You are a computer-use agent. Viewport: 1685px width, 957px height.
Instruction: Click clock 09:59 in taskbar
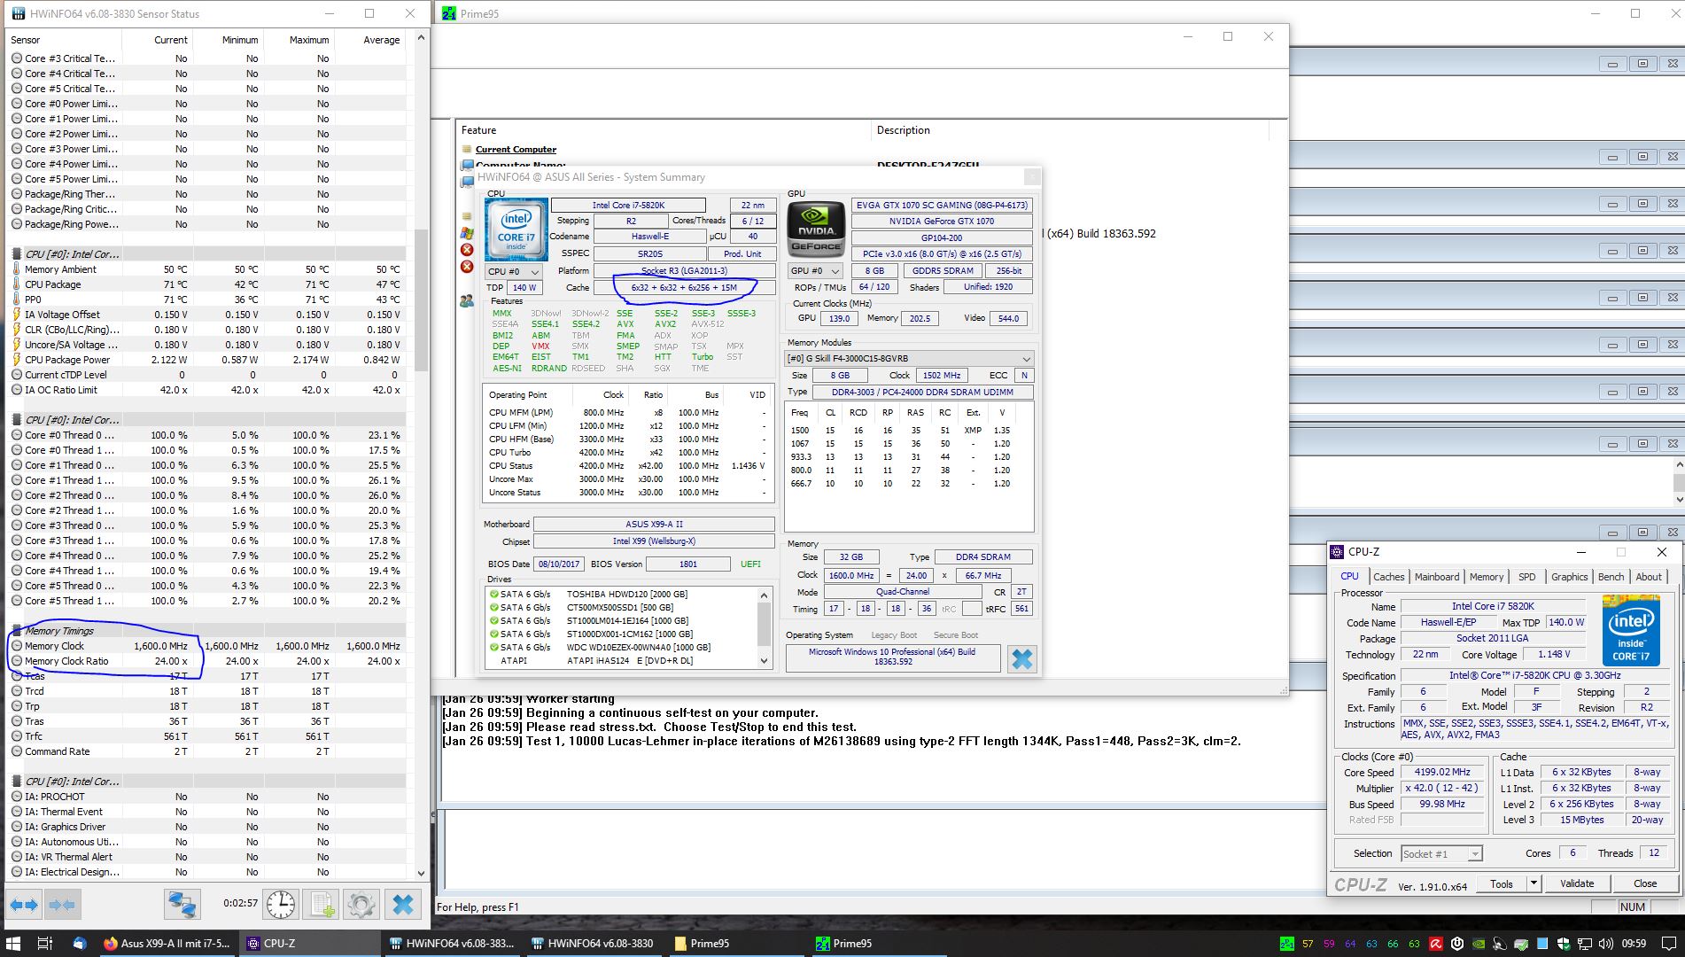coord(1634,944)
